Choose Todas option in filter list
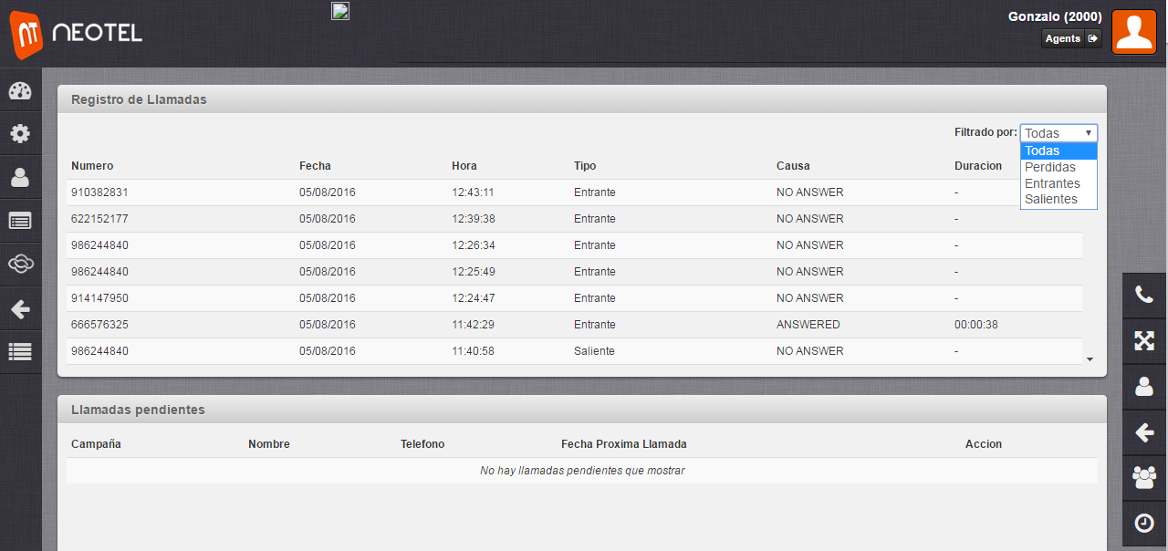Screen dimensions: 1168x551 [1043, 151]
